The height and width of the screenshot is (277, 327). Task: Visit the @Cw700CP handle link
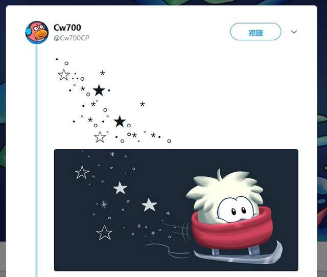tap(72, 38)
